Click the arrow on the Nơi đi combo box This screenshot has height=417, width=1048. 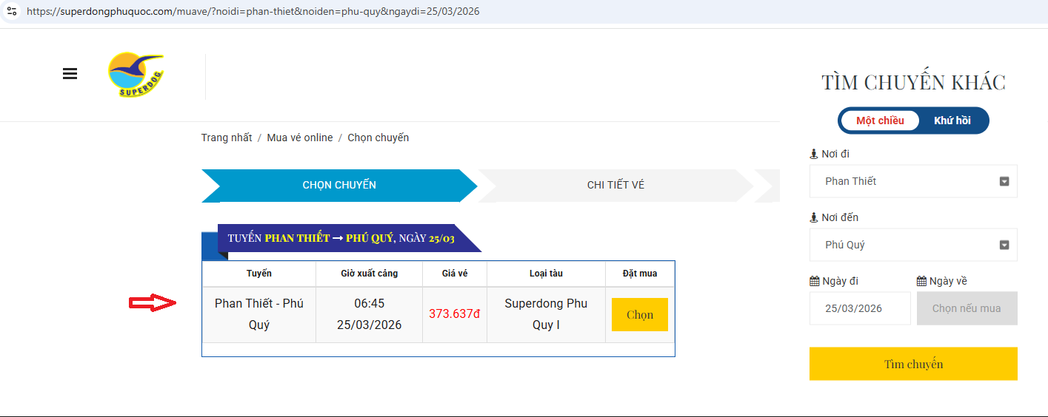coord(1004,181)
